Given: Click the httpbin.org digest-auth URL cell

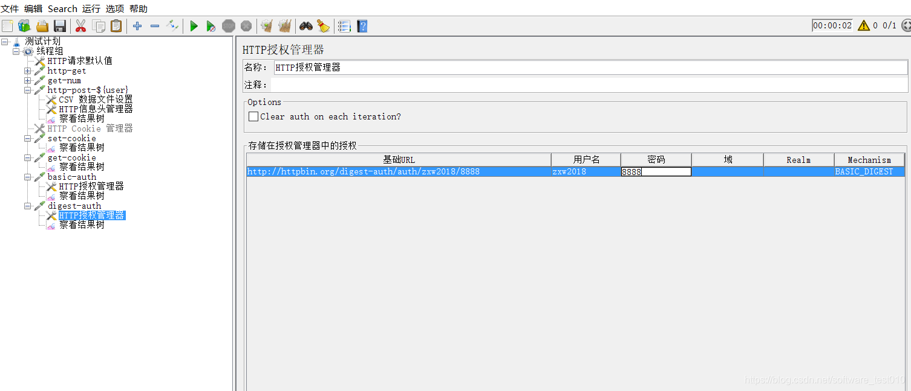Looking at the screenshot, I should point(399,172).
